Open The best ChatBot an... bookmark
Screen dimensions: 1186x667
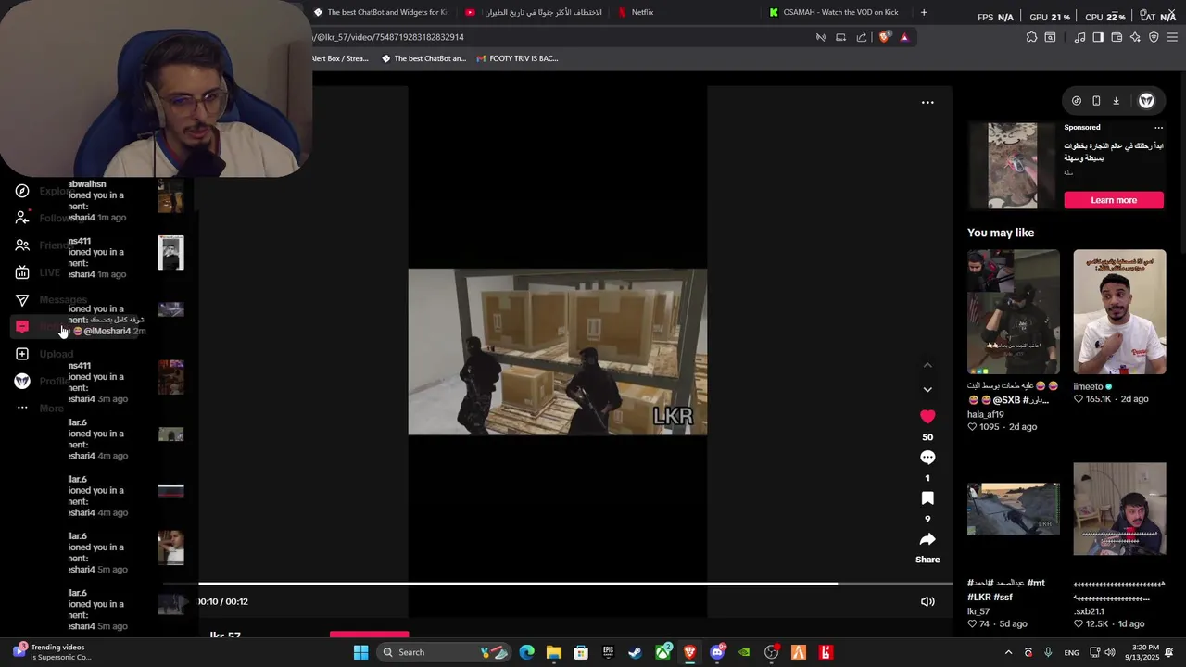coord(424,58)
